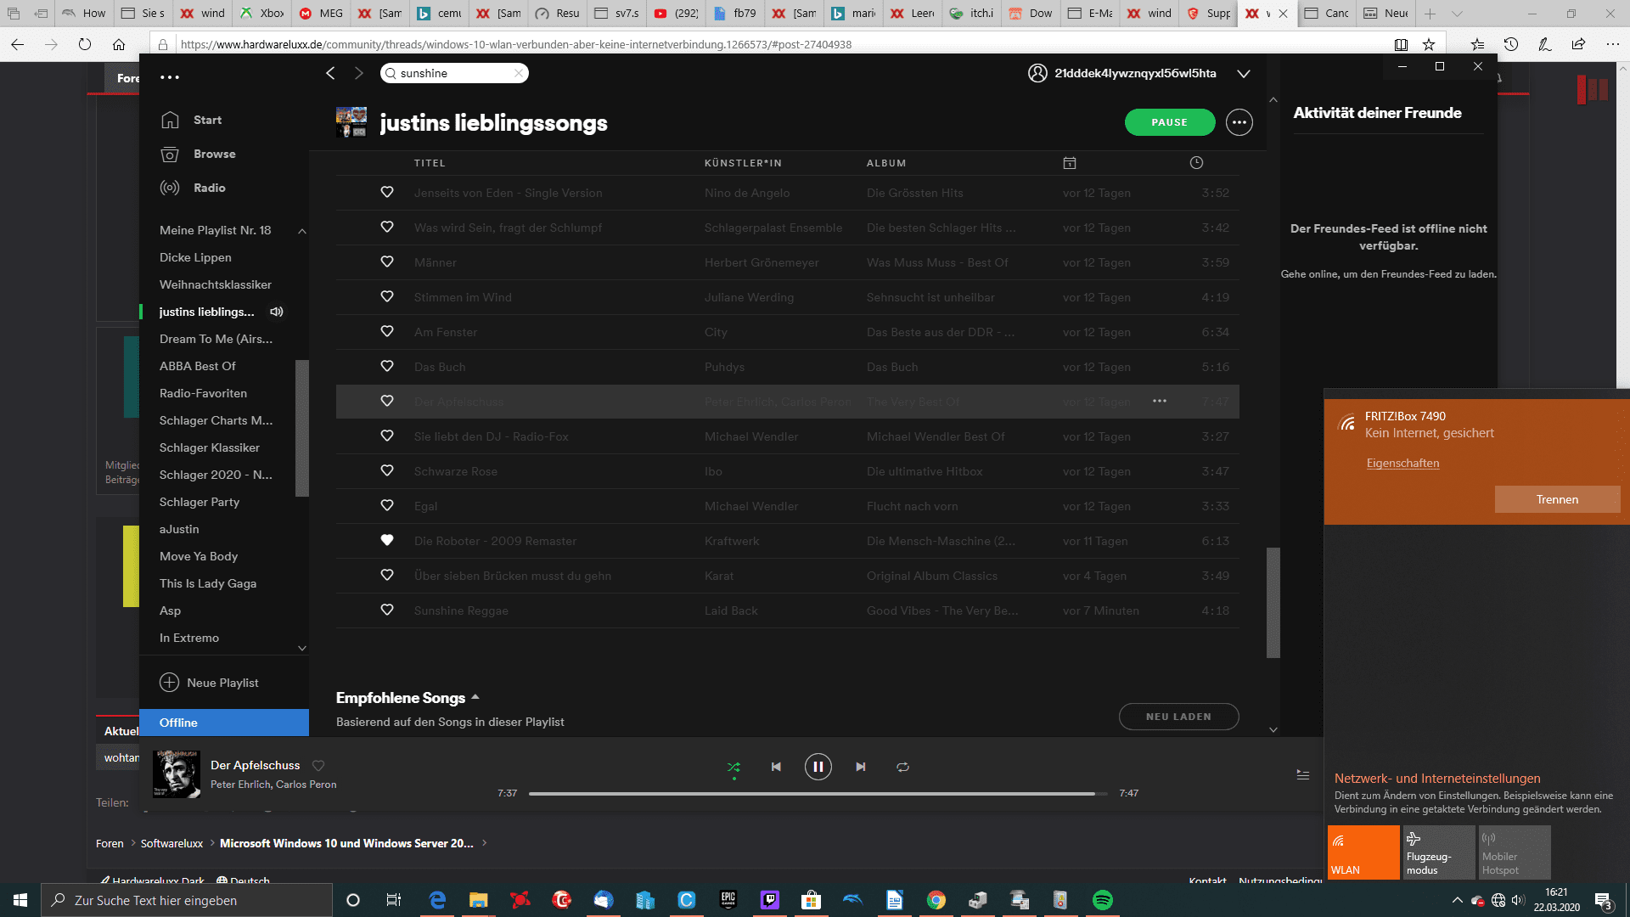Pause playback in player bar
Image resolution: width=1630 pixels, height=917 pixels.
point(818,767)
